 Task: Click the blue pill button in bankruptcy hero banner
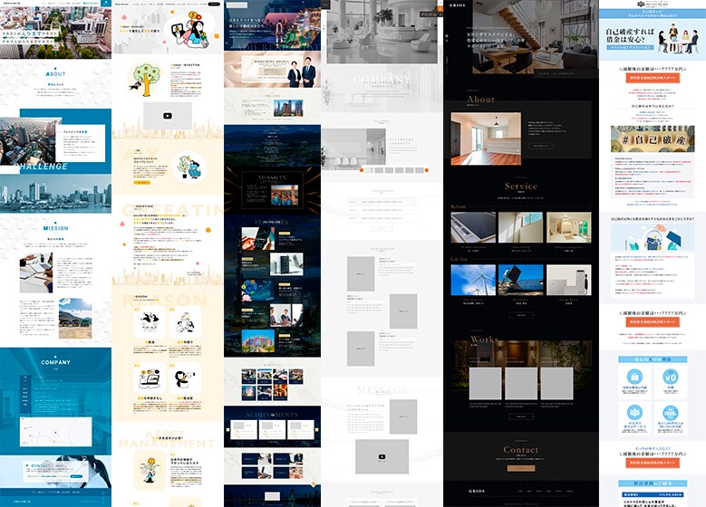click(630, 47)
